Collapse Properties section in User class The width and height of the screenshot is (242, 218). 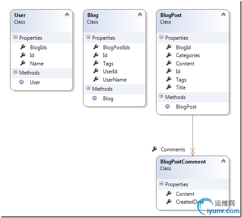(x=16, y=37)
